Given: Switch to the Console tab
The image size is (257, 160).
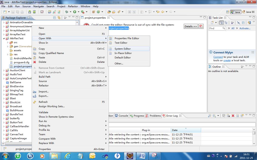Looking at the screenshot, I should tap(121, 115).
